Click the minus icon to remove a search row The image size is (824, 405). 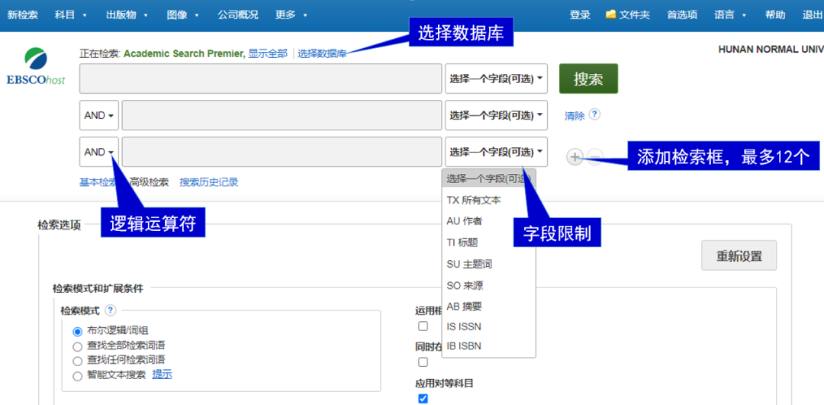(x=594, y=156)
